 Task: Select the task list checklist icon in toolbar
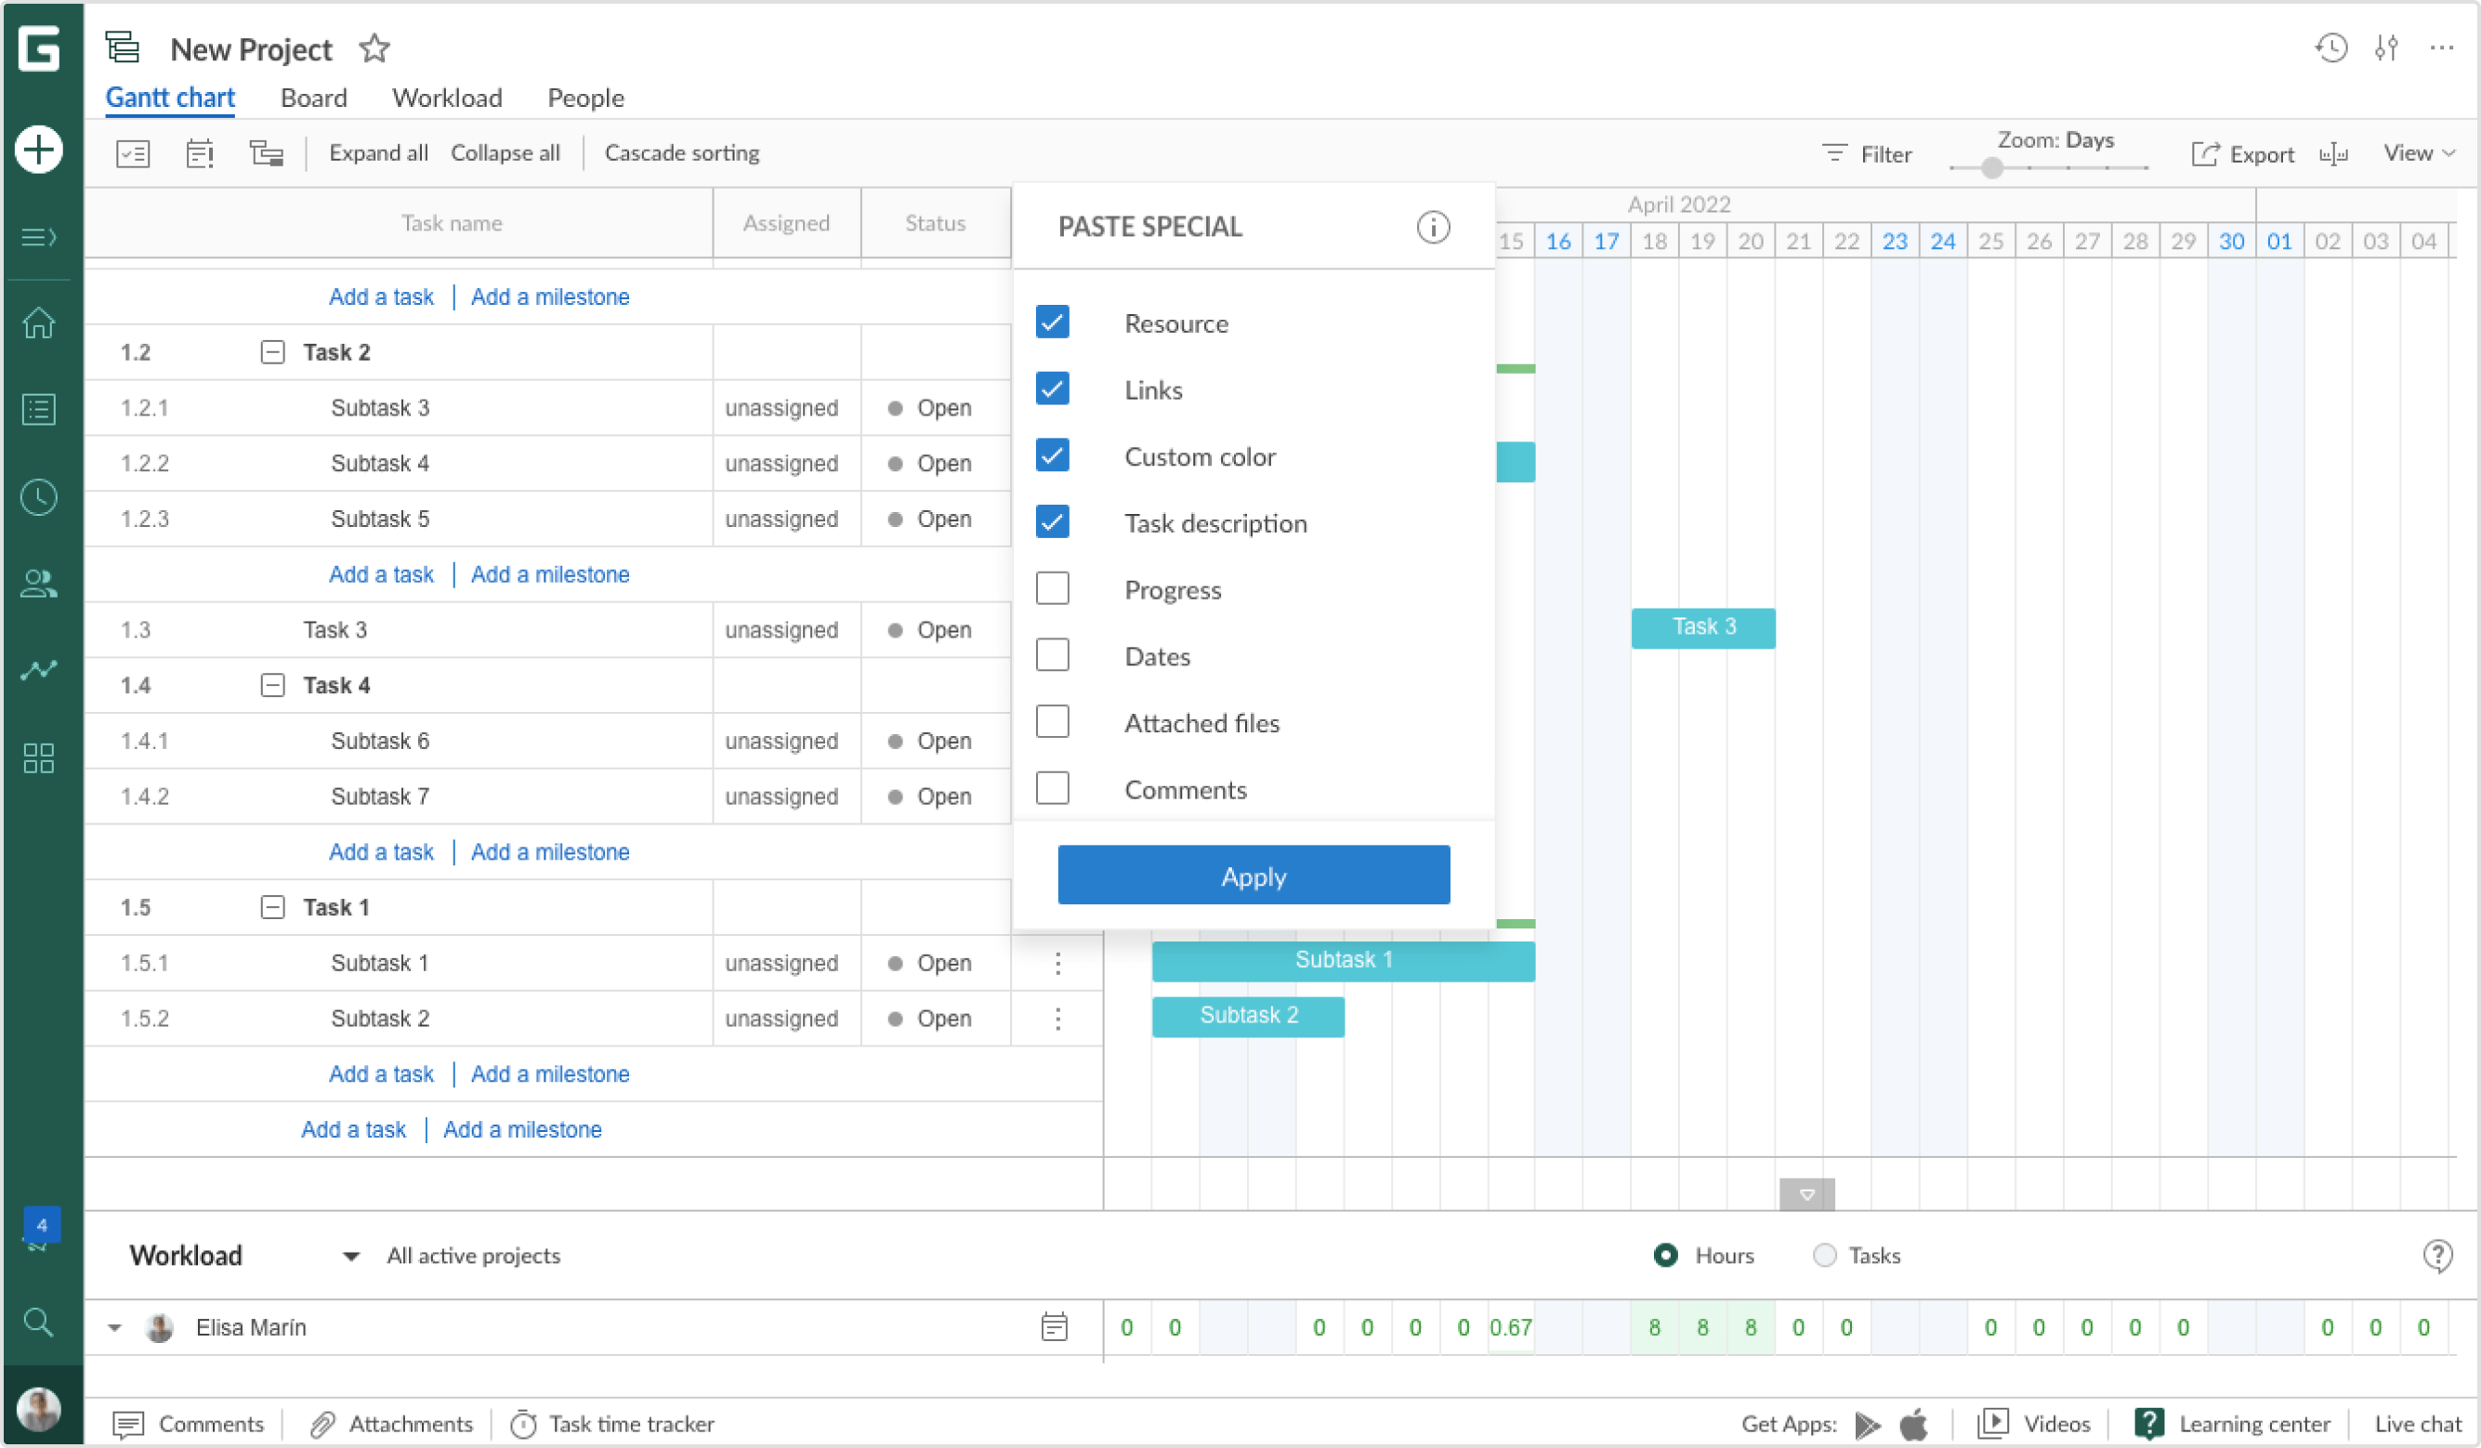point(134,152)
